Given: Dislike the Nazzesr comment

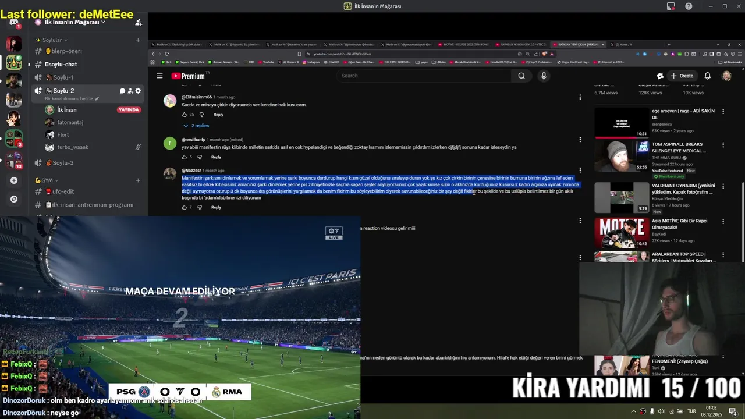Looking at the screenshot, I should tap(200, 207).
